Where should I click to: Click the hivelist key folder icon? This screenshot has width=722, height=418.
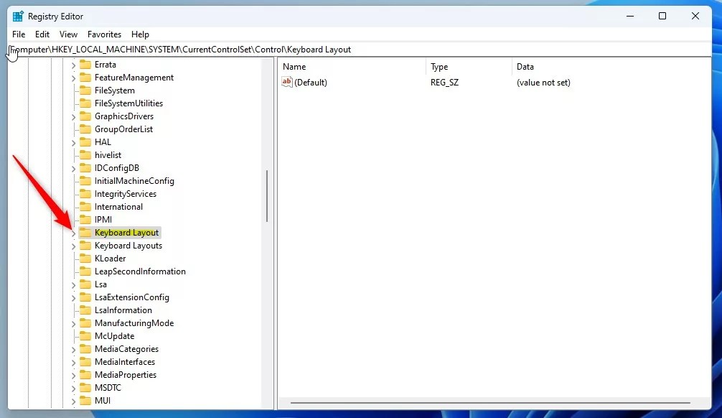coord(87,154)
